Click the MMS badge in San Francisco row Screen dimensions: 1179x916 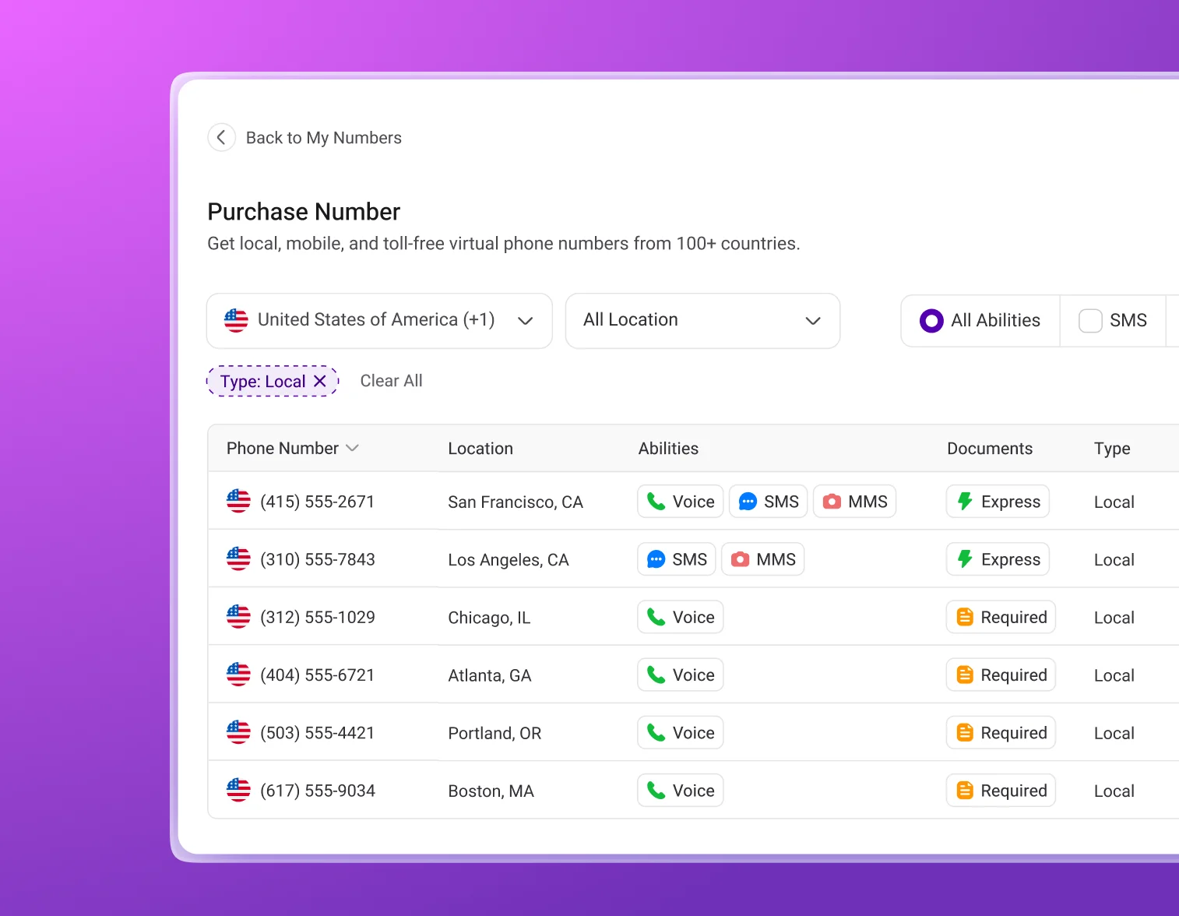(855, 502)
